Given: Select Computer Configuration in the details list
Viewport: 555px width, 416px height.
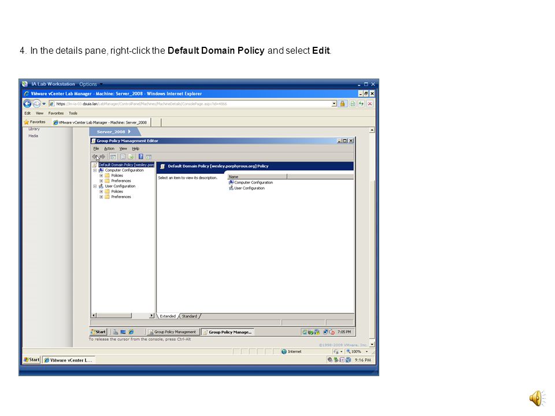Looking at the screenshot, I should (x=251, y=183).
